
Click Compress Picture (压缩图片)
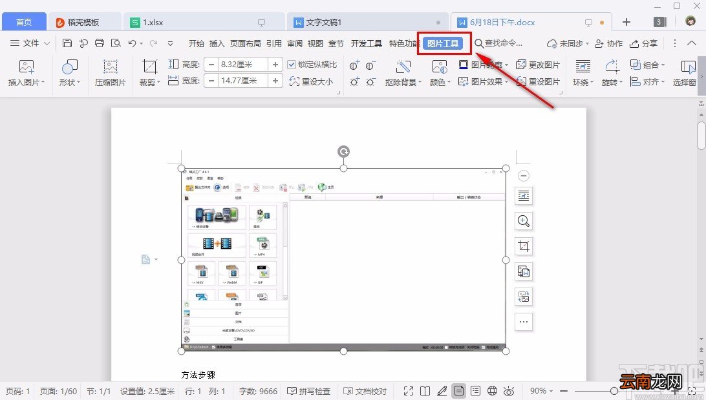tap(111, 72)
